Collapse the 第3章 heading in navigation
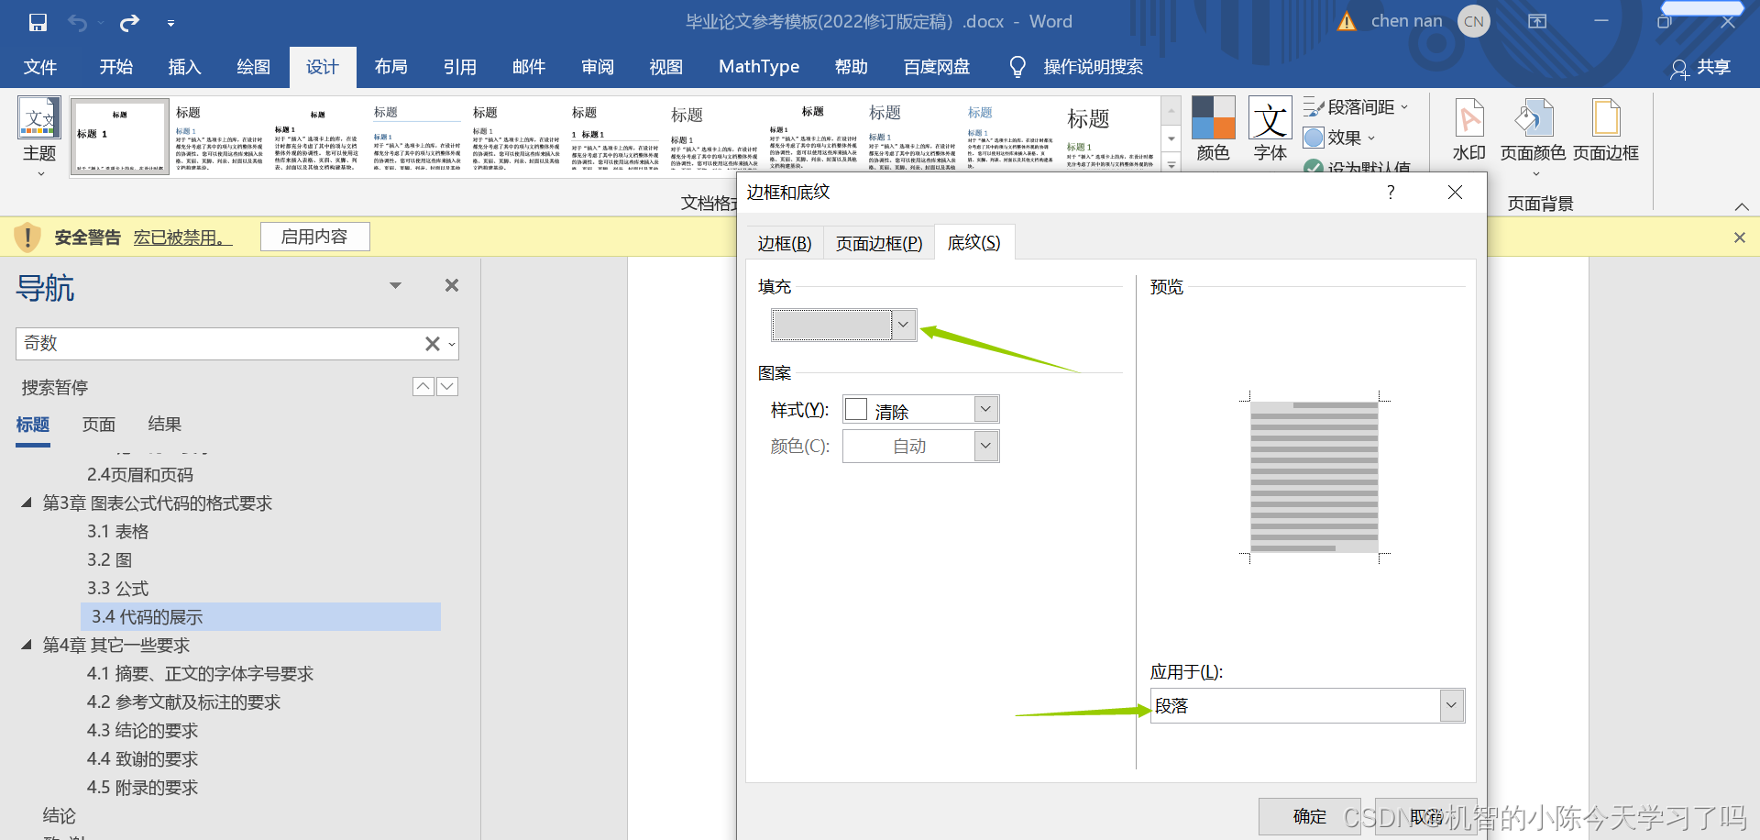This screenshot has height=840, width=1760. 27,503
